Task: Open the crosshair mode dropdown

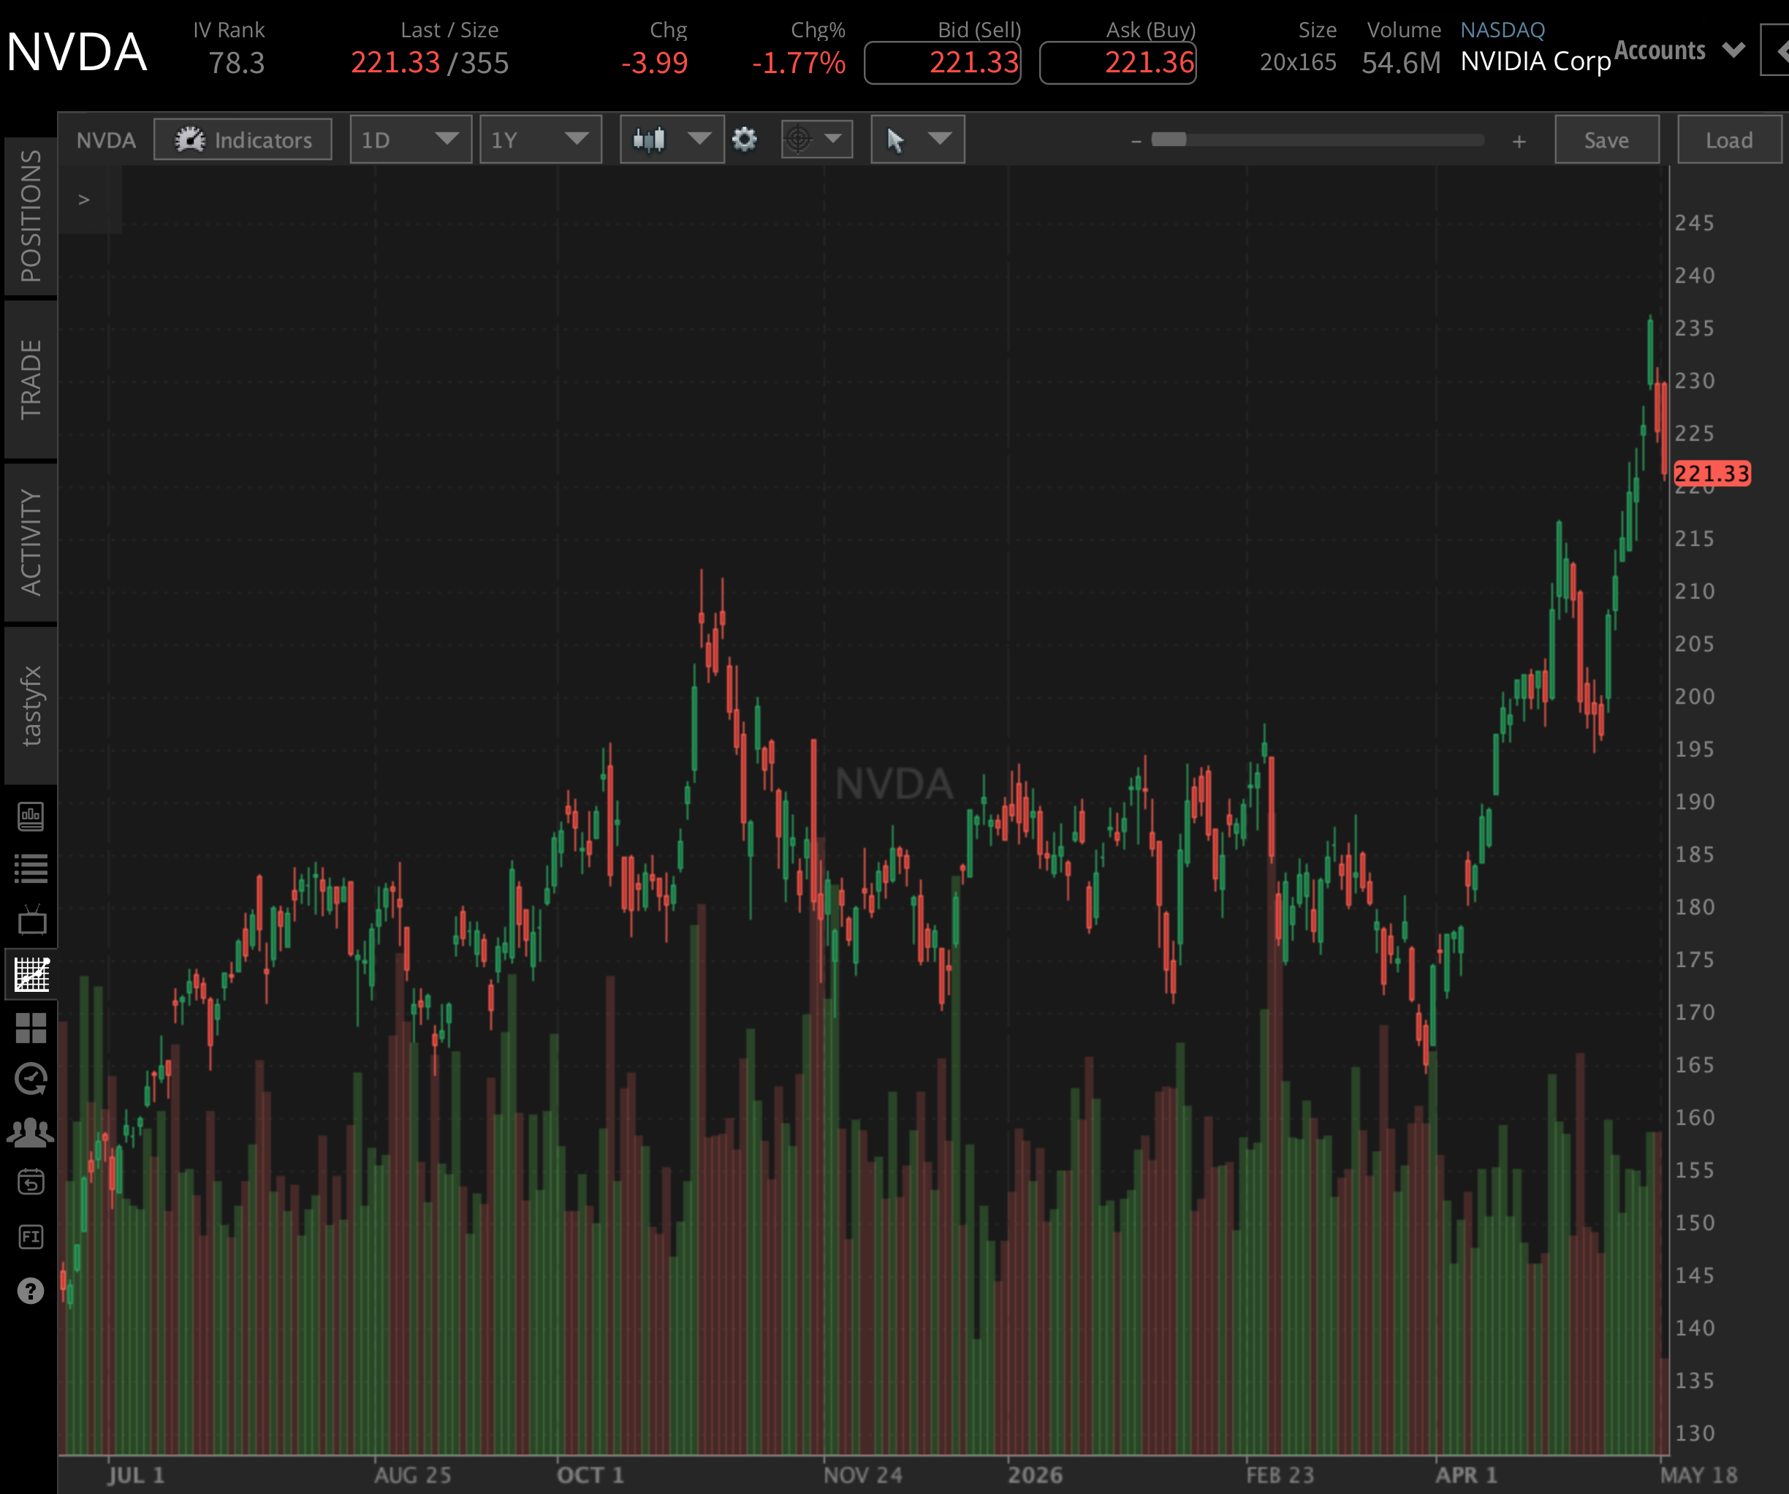Action: 833,139
